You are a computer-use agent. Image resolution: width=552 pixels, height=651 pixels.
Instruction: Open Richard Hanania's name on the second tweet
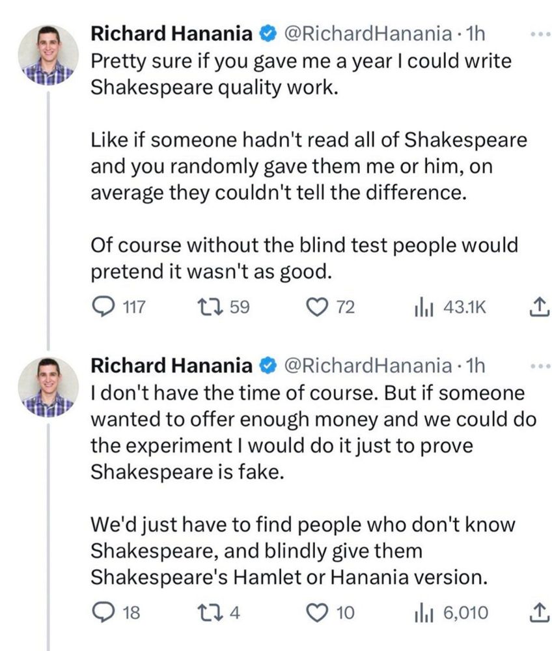[171, 367]
